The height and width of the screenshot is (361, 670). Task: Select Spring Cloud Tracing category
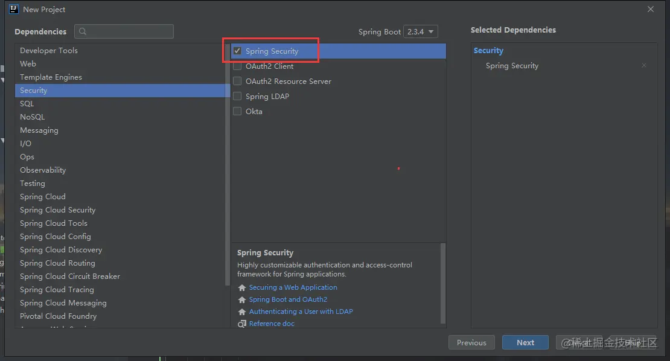pos(122,289)
